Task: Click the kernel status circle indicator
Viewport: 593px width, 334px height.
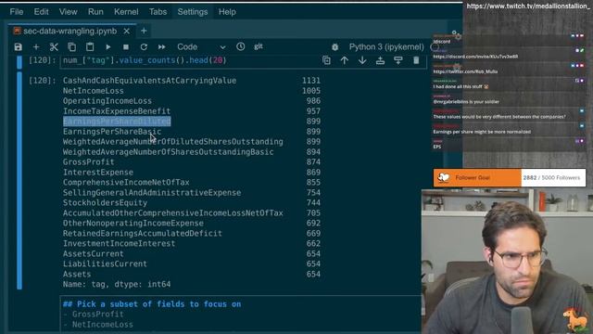Action: [435, 47]
